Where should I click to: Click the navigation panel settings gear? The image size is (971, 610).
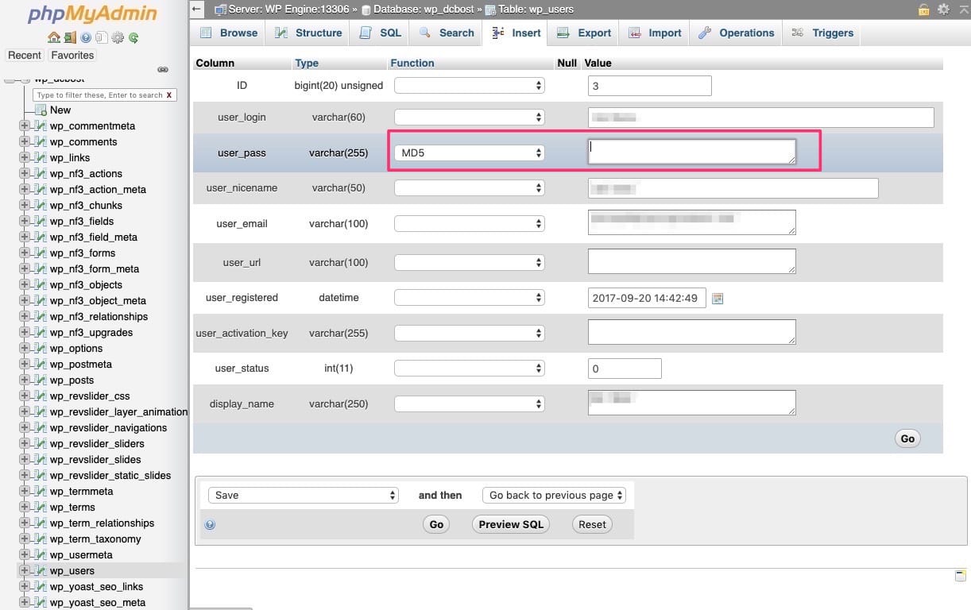pyautogui.click(x=118, y=37)
